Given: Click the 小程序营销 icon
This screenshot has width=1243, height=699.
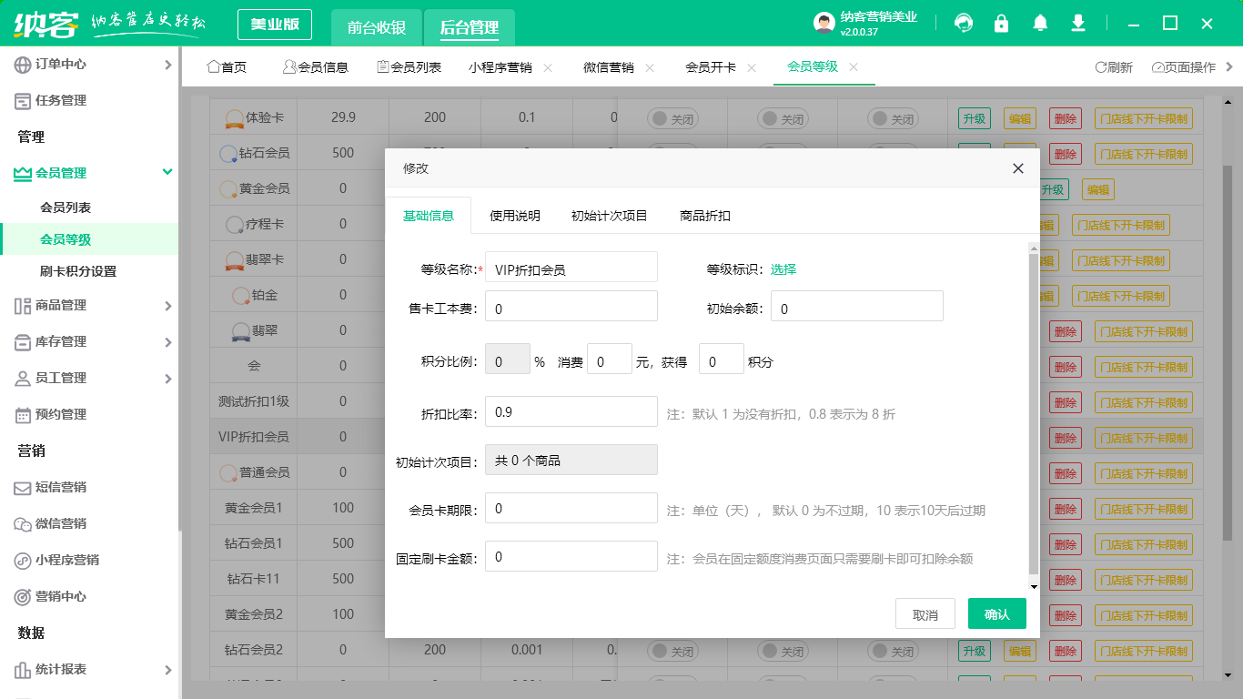Looking at the screenshot, I should tap(23, 561).
